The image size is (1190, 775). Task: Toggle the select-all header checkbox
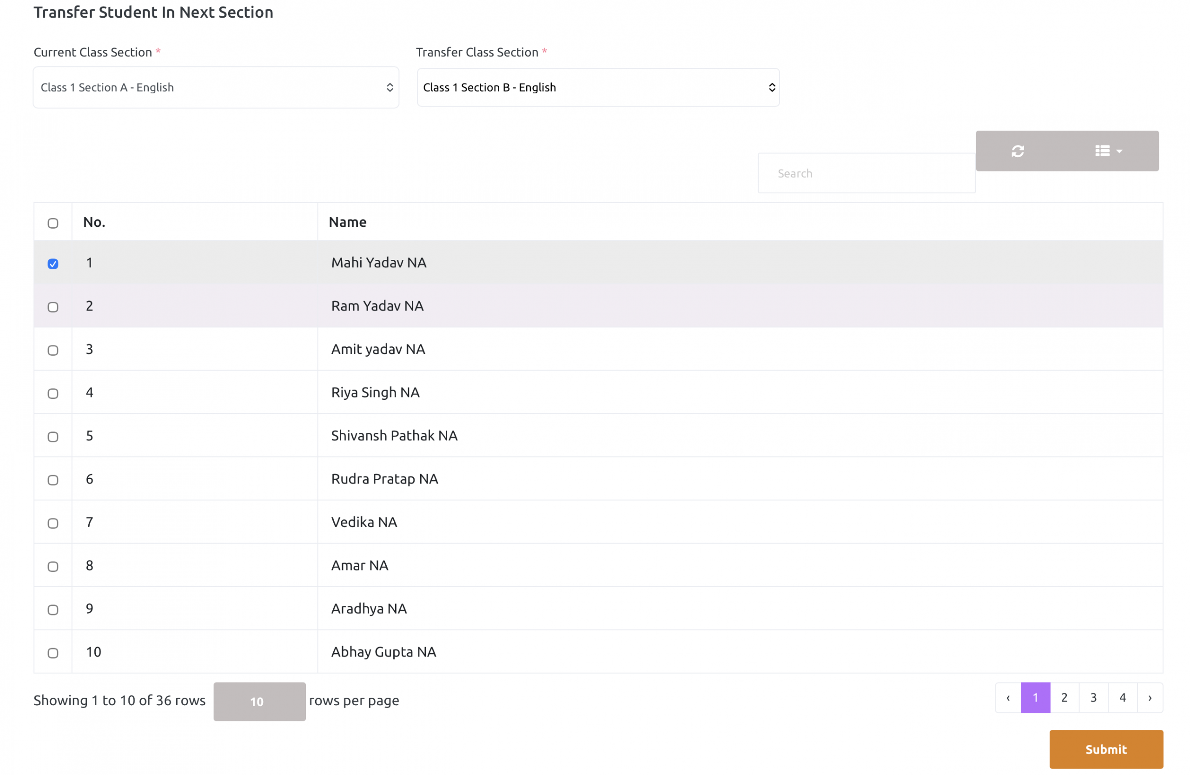(53, 223)
